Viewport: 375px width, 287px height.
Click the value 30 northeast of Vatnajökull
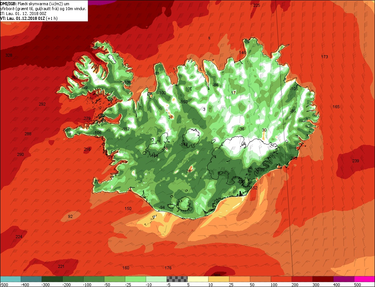tap(264, 130)
